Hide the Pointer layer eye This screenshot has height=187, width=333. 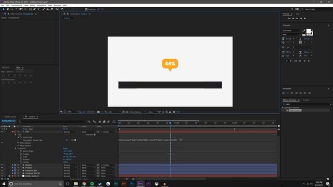pyautogui.click(x=2, y=168)
